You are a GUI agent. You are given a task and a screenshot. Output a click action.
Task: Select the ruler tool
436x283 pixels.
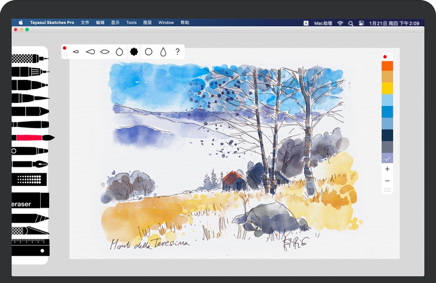(x=30, y=247)
